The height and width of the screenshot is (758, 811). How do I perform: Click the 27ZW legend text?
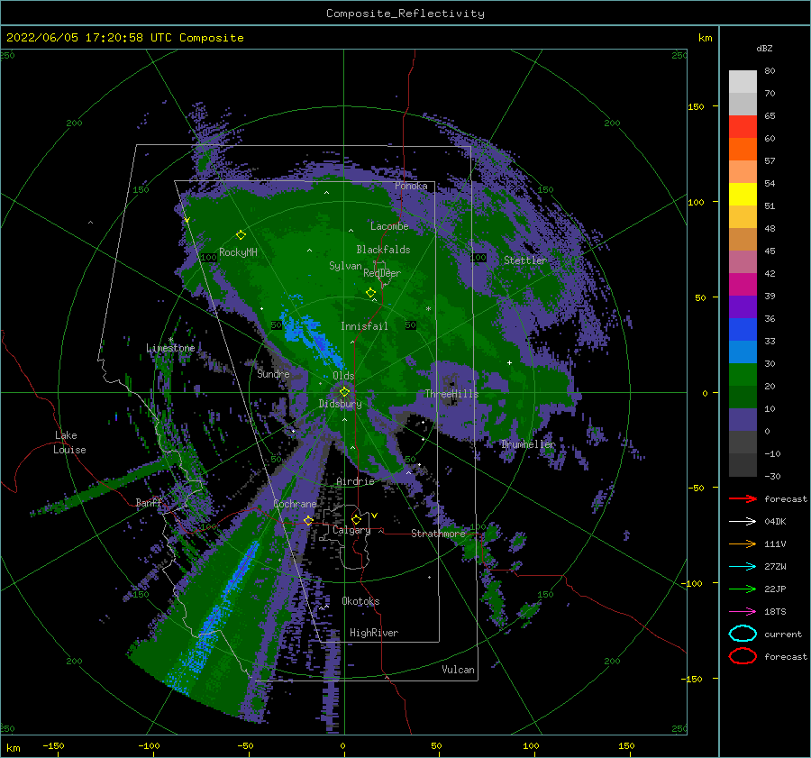(775, 567)
